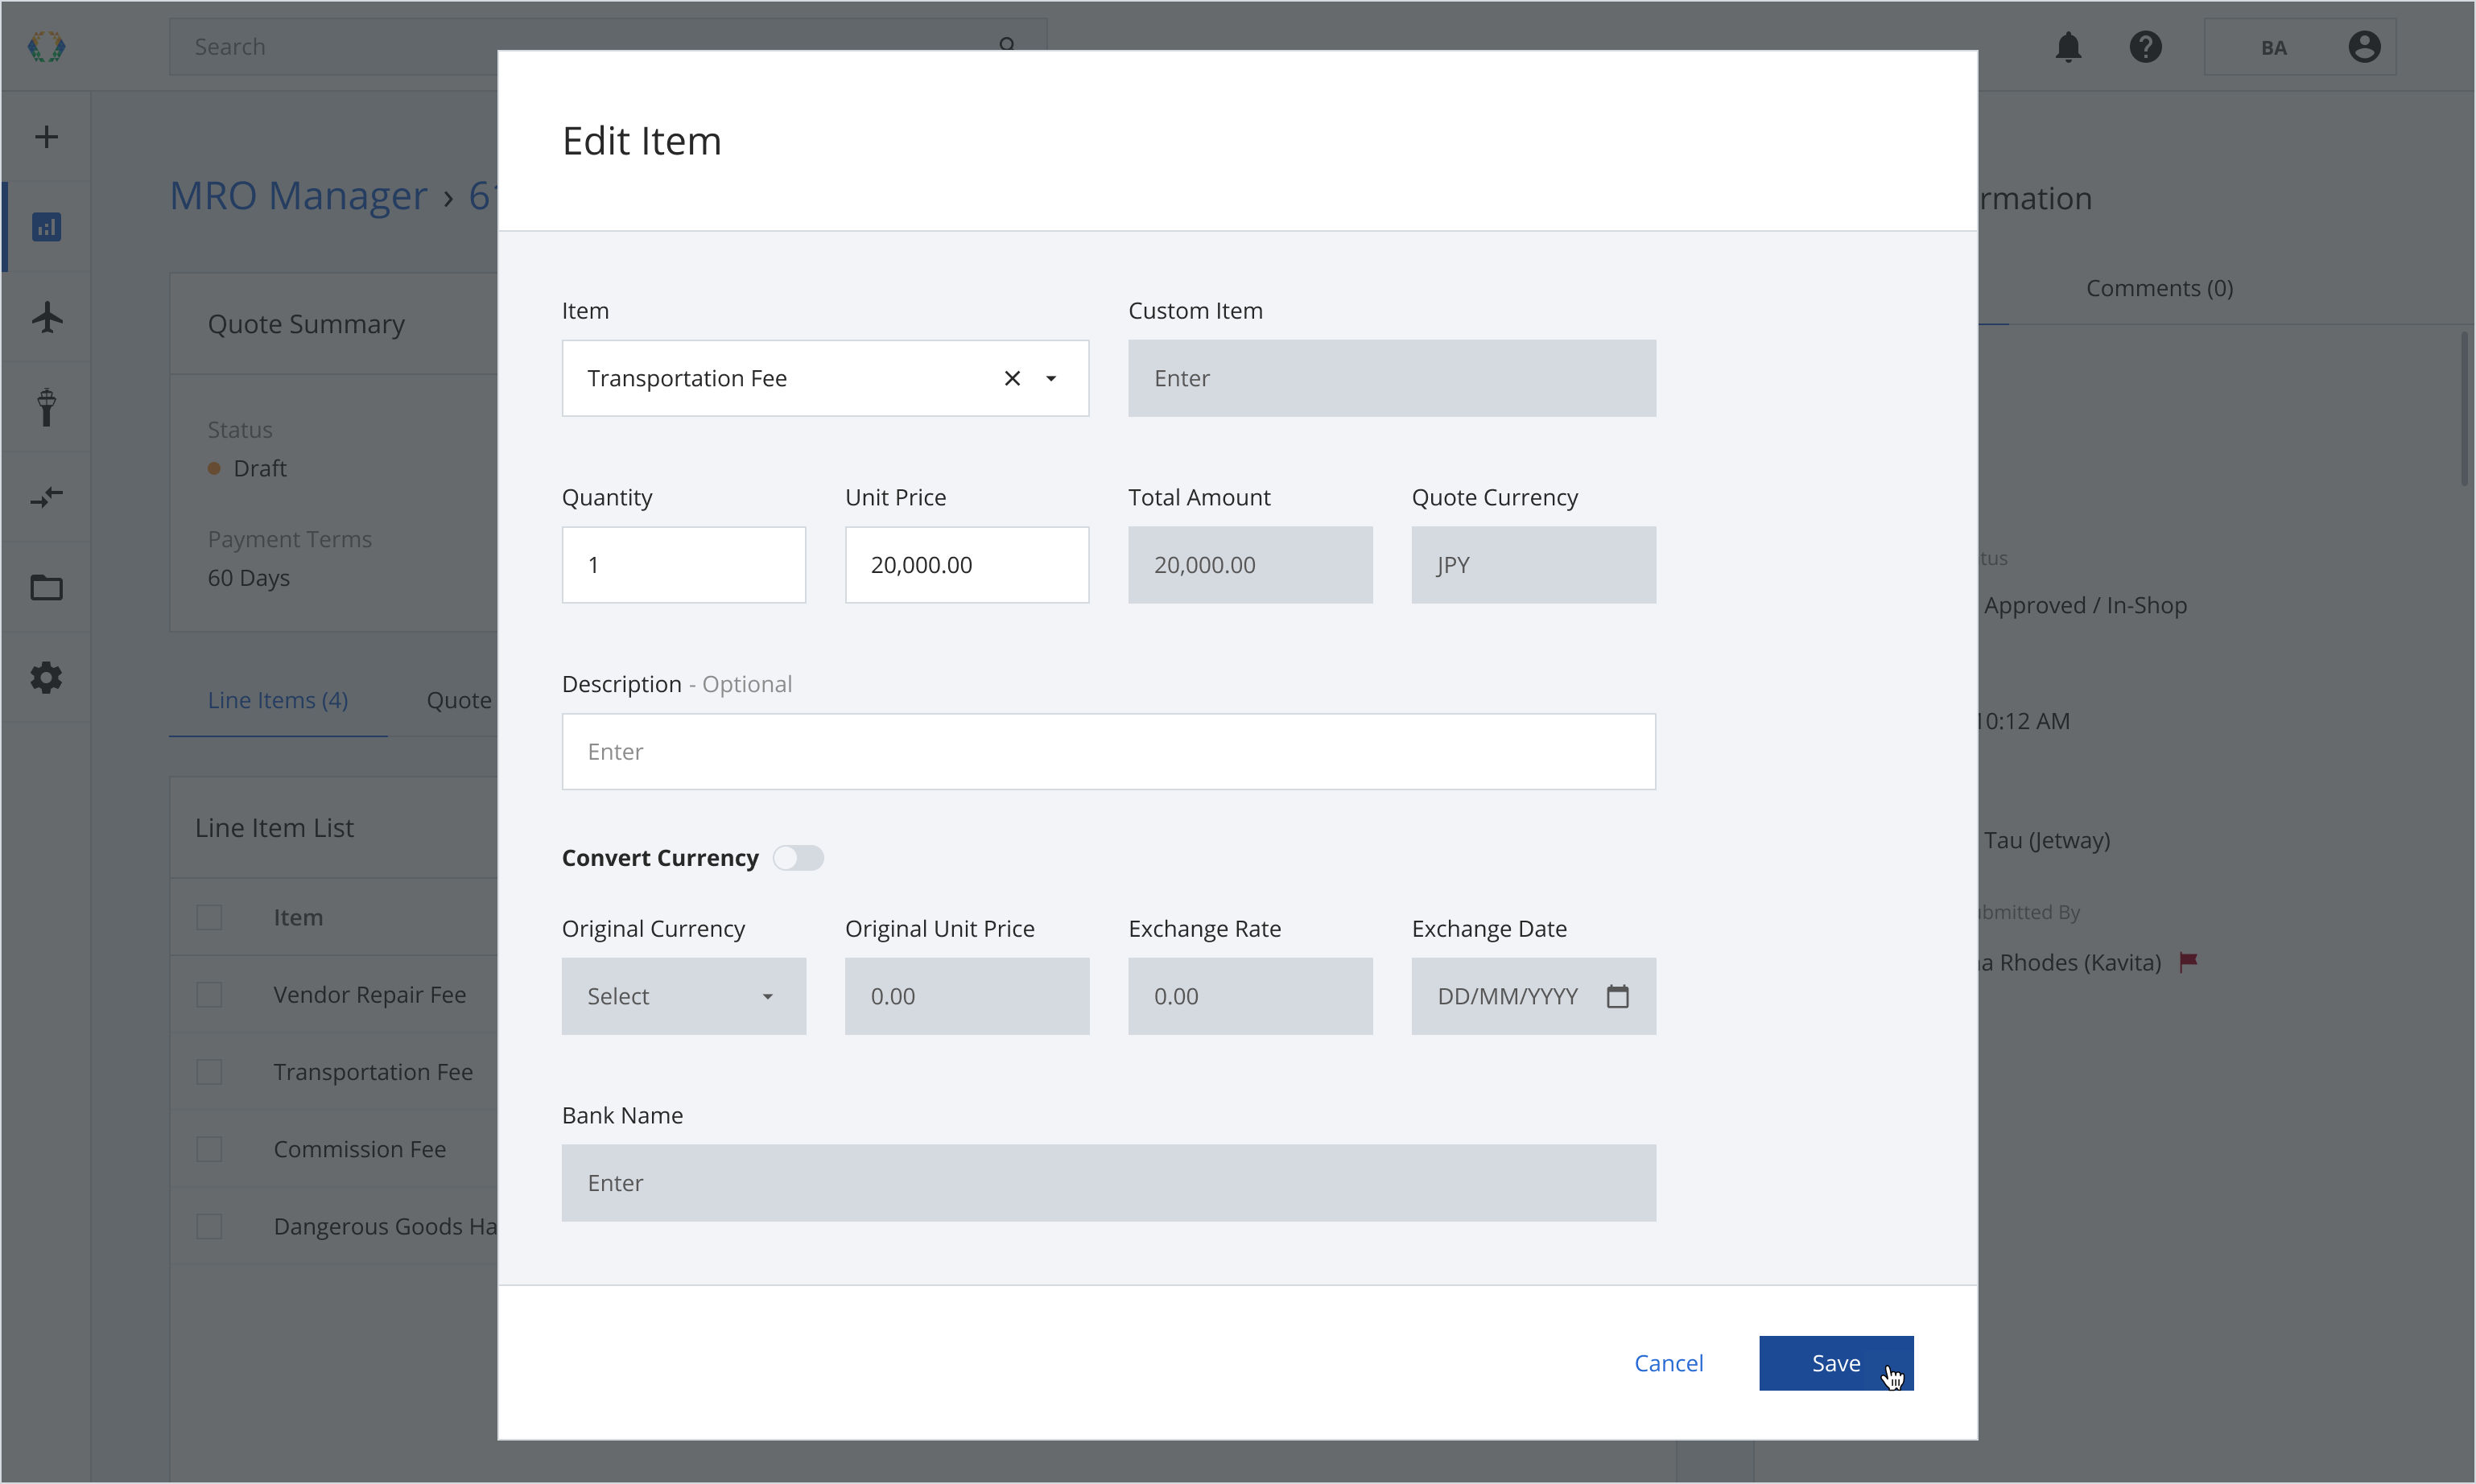2476x1484 pixels.
Task: Click the Exchange Date DD/MM/YYYY field
Action: 1534,996
